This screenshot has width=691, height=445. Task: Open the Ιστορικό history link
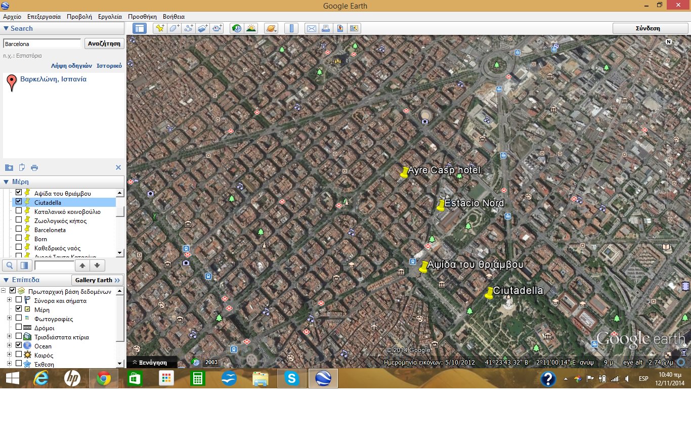pos(109,66)
